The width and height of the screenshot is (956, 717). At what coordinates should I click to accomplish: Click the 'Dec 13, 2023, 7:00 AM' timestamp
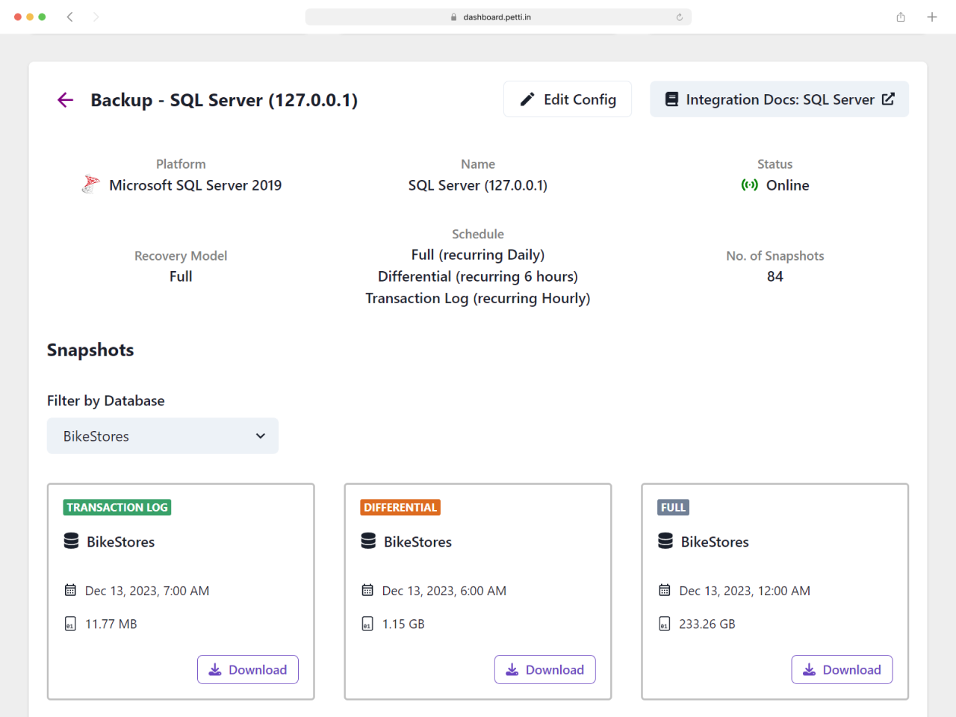point(147,591)
